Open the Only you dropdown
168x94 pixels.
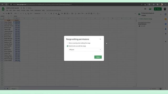pos(85,50)
